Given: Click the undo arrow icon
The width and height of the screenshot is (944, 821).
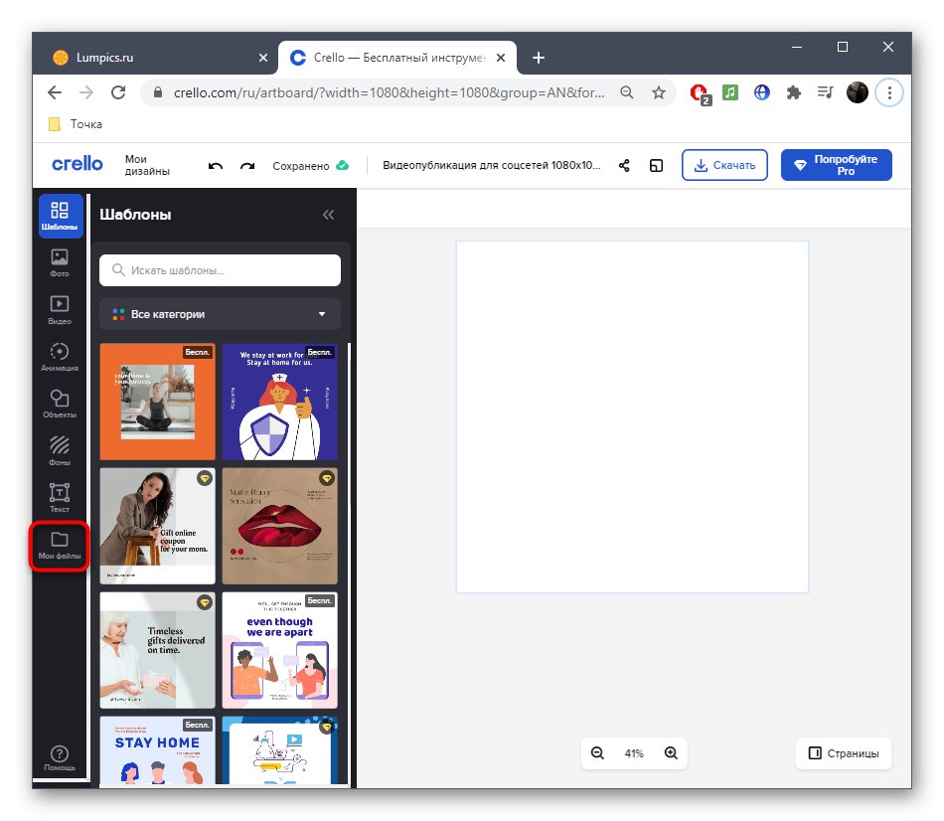Looking at the screenshot, I should [x=216, y=166].
